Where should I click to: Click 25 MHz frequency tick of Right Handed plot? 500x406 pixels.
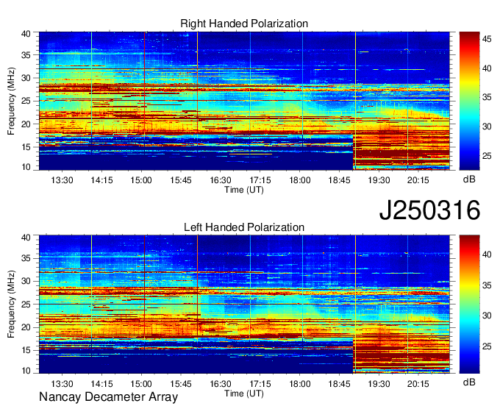[26, 101]
